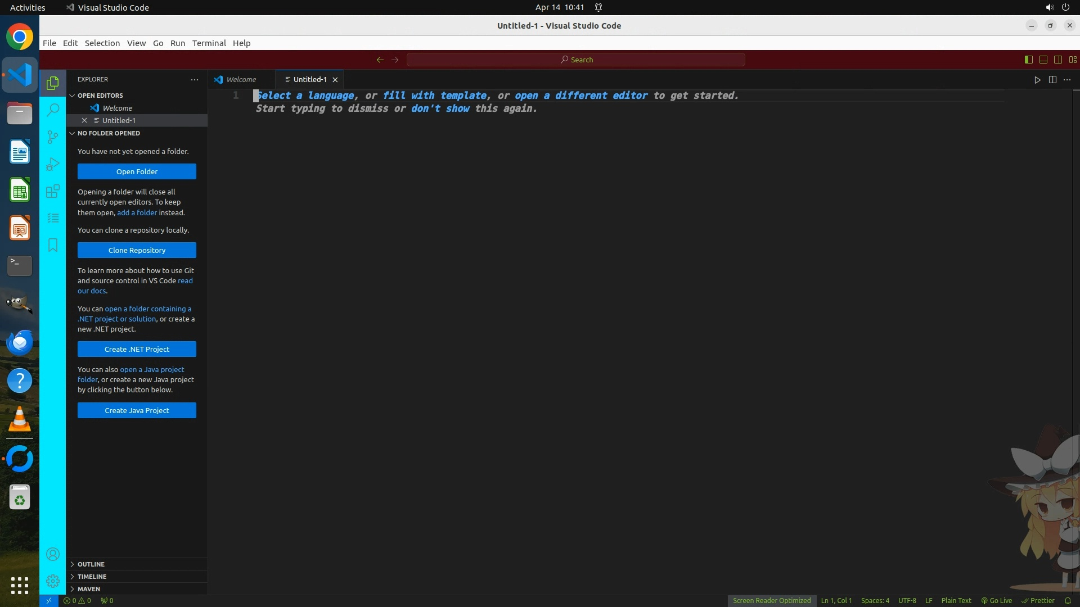Expand the Outline section
This screenshot has height=607, width=1080.
pyautogui.click(x=91, y=564)
